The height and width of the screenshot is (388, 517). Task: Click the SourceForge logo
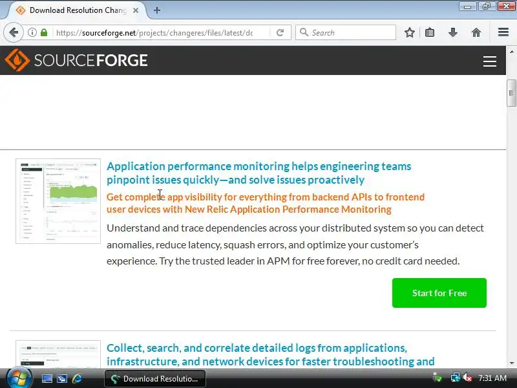click(x=76, y=60)
